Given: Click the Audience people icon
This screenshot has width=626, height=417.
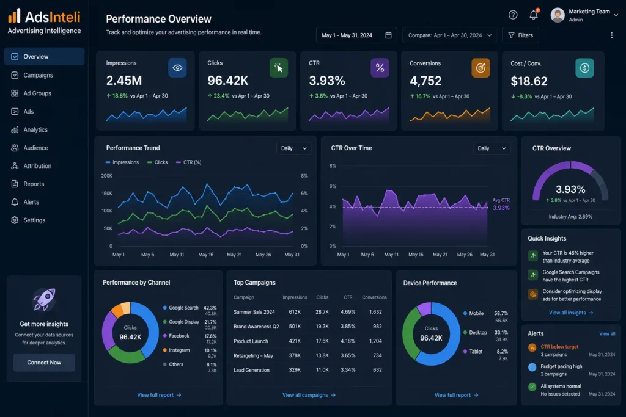Looking at the screenshot, I should pos(15,148).
